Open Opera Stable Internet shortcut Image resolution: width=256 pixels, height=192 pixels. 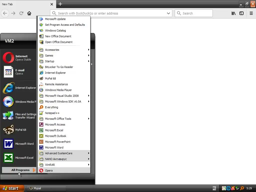click(x=19, y=58)
